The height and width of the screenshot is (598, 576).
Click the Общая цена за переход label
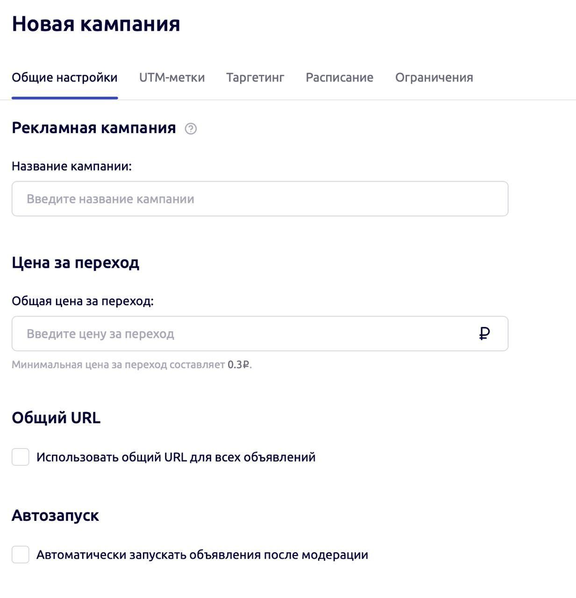83,301
